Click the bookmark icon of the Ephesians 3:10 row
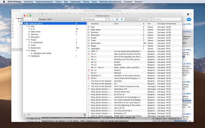 [x=89, y=89]
